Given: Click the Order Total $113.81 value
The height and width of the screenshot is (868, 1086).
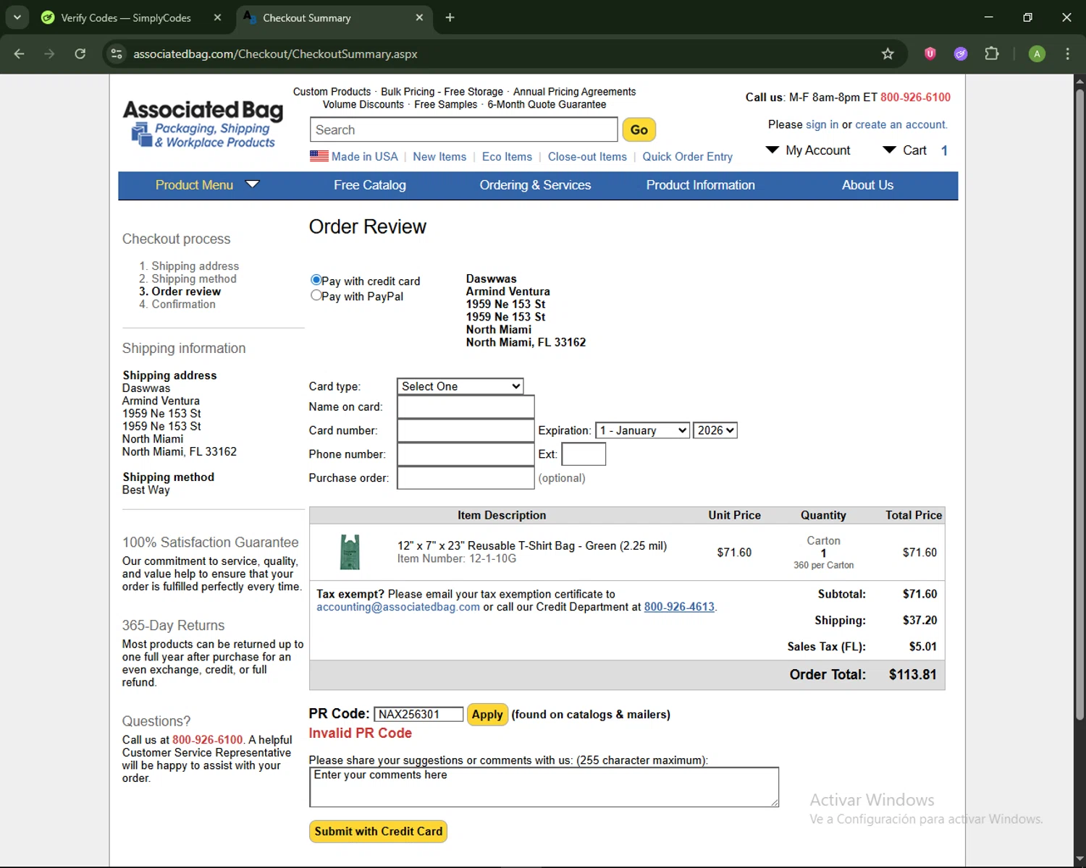Looking at the screenshot, I should click(x=912, y=675).
